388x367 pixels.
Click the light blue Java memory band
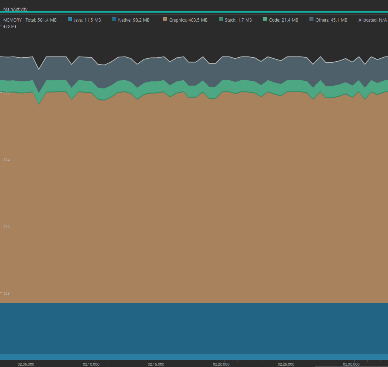tap(194, 357)
